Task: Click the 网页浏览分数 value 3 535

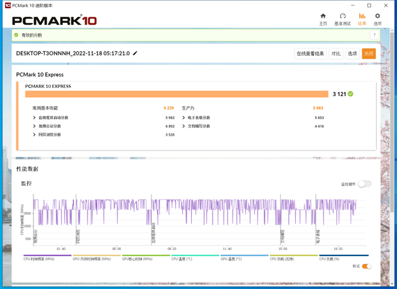Action: (x=170, y=135)
